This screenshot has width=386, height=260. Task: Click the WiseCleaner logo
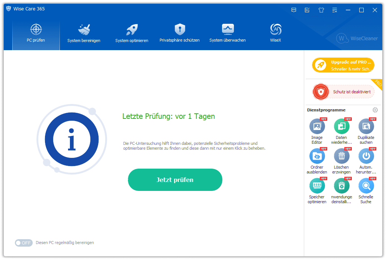[x=357, y=38]
